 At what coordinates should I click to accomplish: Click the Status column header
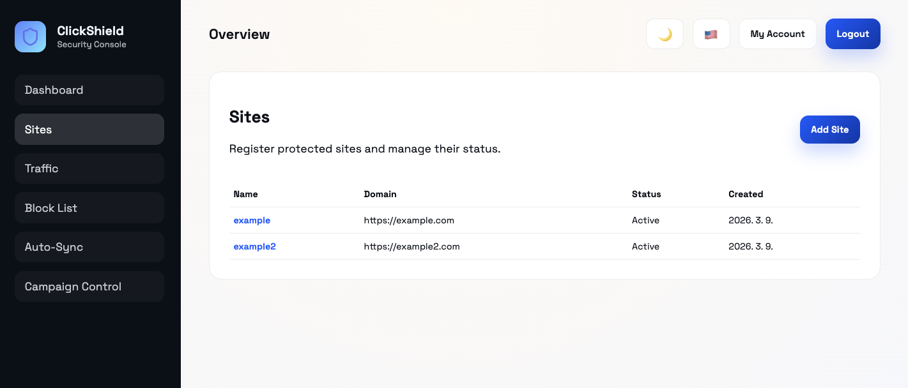point(646,194)
